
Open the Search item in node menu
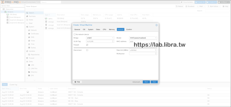[x=34, y=13]
